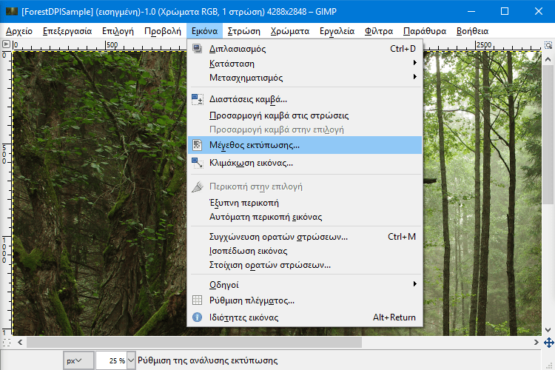Open the 25 % zoom dropdown arrow
Viewport: 555px width, 370px height.
[x=131, y=360]
